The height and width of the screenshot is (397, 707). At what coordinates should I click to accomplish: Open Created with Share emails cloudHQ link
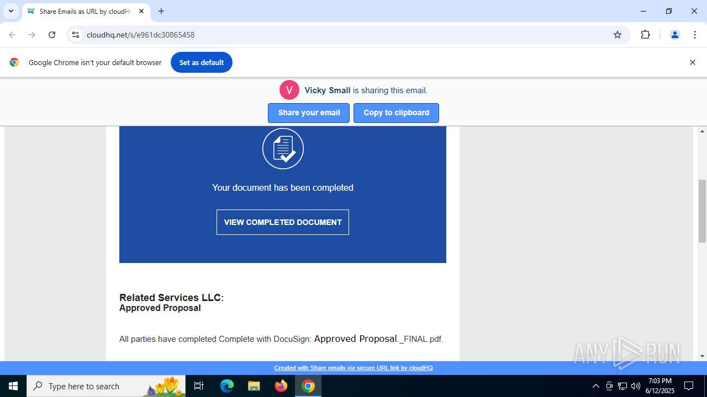[x=353, y=368]
